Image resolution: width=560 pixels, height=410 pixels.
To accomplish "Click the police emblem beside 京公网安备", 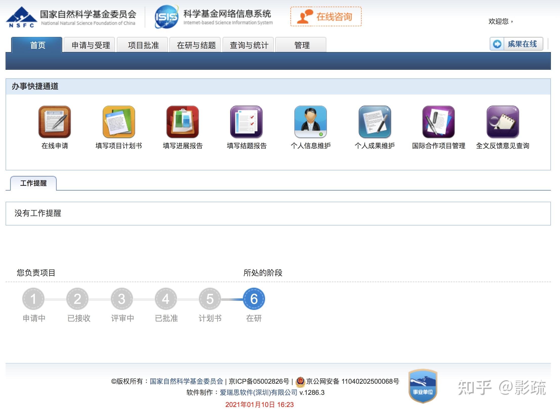I will pyautogui.click(x=300, y=382).
